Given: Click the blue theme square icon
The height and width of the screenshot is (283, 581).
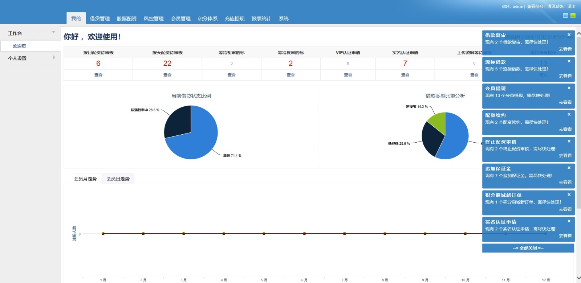Looking at the screenshot, I should point(565,16).
